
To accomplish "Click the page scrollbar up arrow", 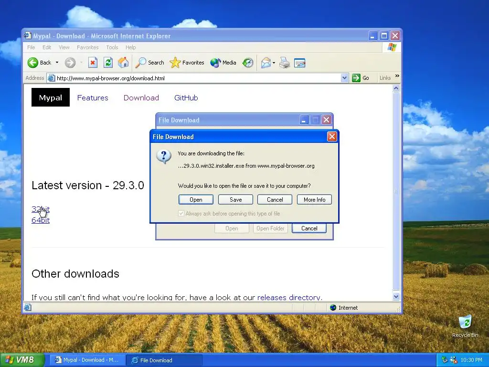I will (x=396, y=88).
